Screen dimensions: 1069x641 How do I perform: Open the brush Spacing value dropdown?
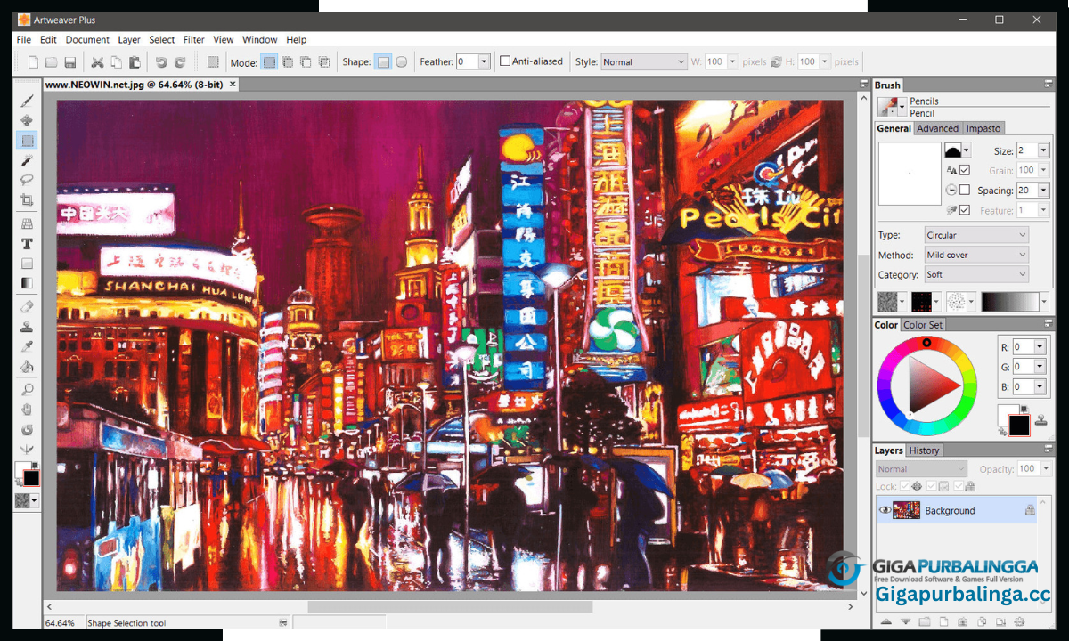coord(1043,191)
